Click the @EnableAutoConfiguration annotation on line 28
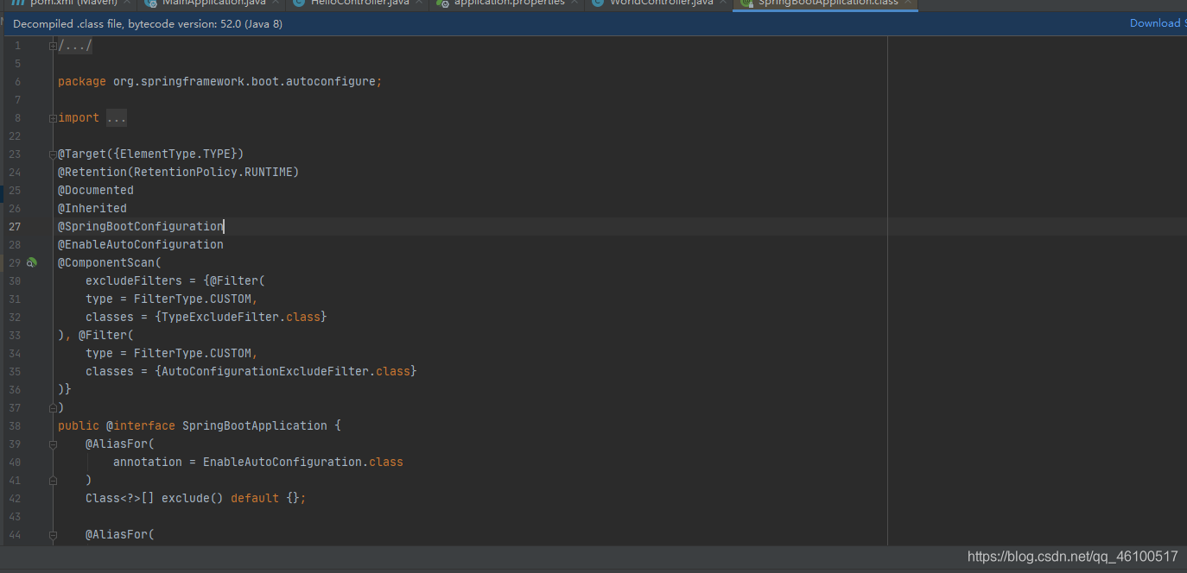This screenshot has width=1187, height=573. tap(141, 245)
